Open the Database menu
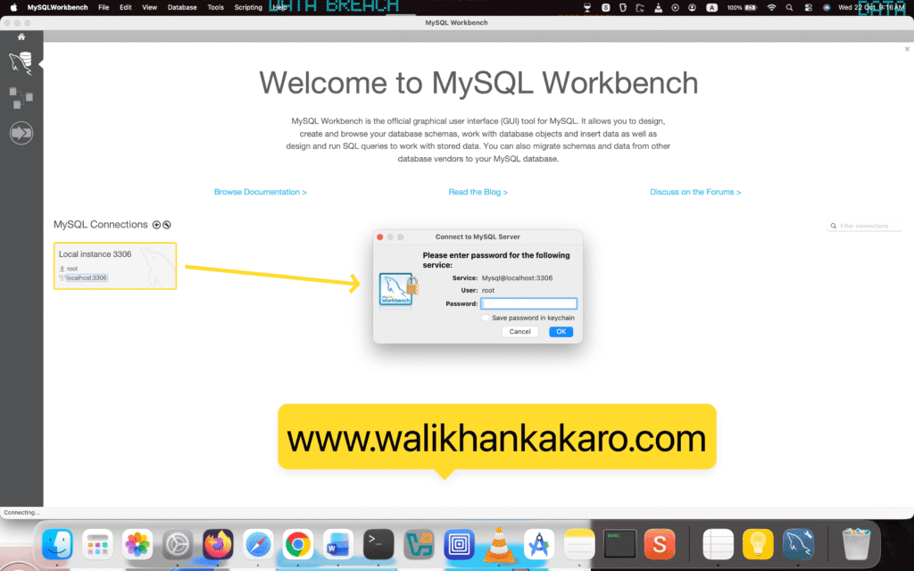 pyautogui.click(x=182, y=7)
